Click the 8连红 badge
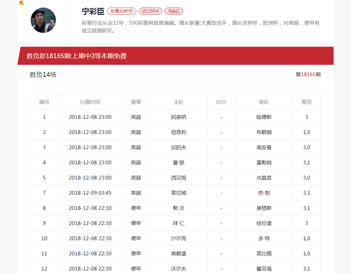Screen dimensions: 351x274 click(174, 11)
